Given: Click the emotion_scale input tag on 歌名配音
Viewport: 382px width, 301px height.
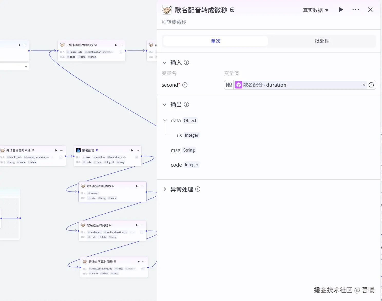Looking at the screenshot, I should click(x=117, y=157).
